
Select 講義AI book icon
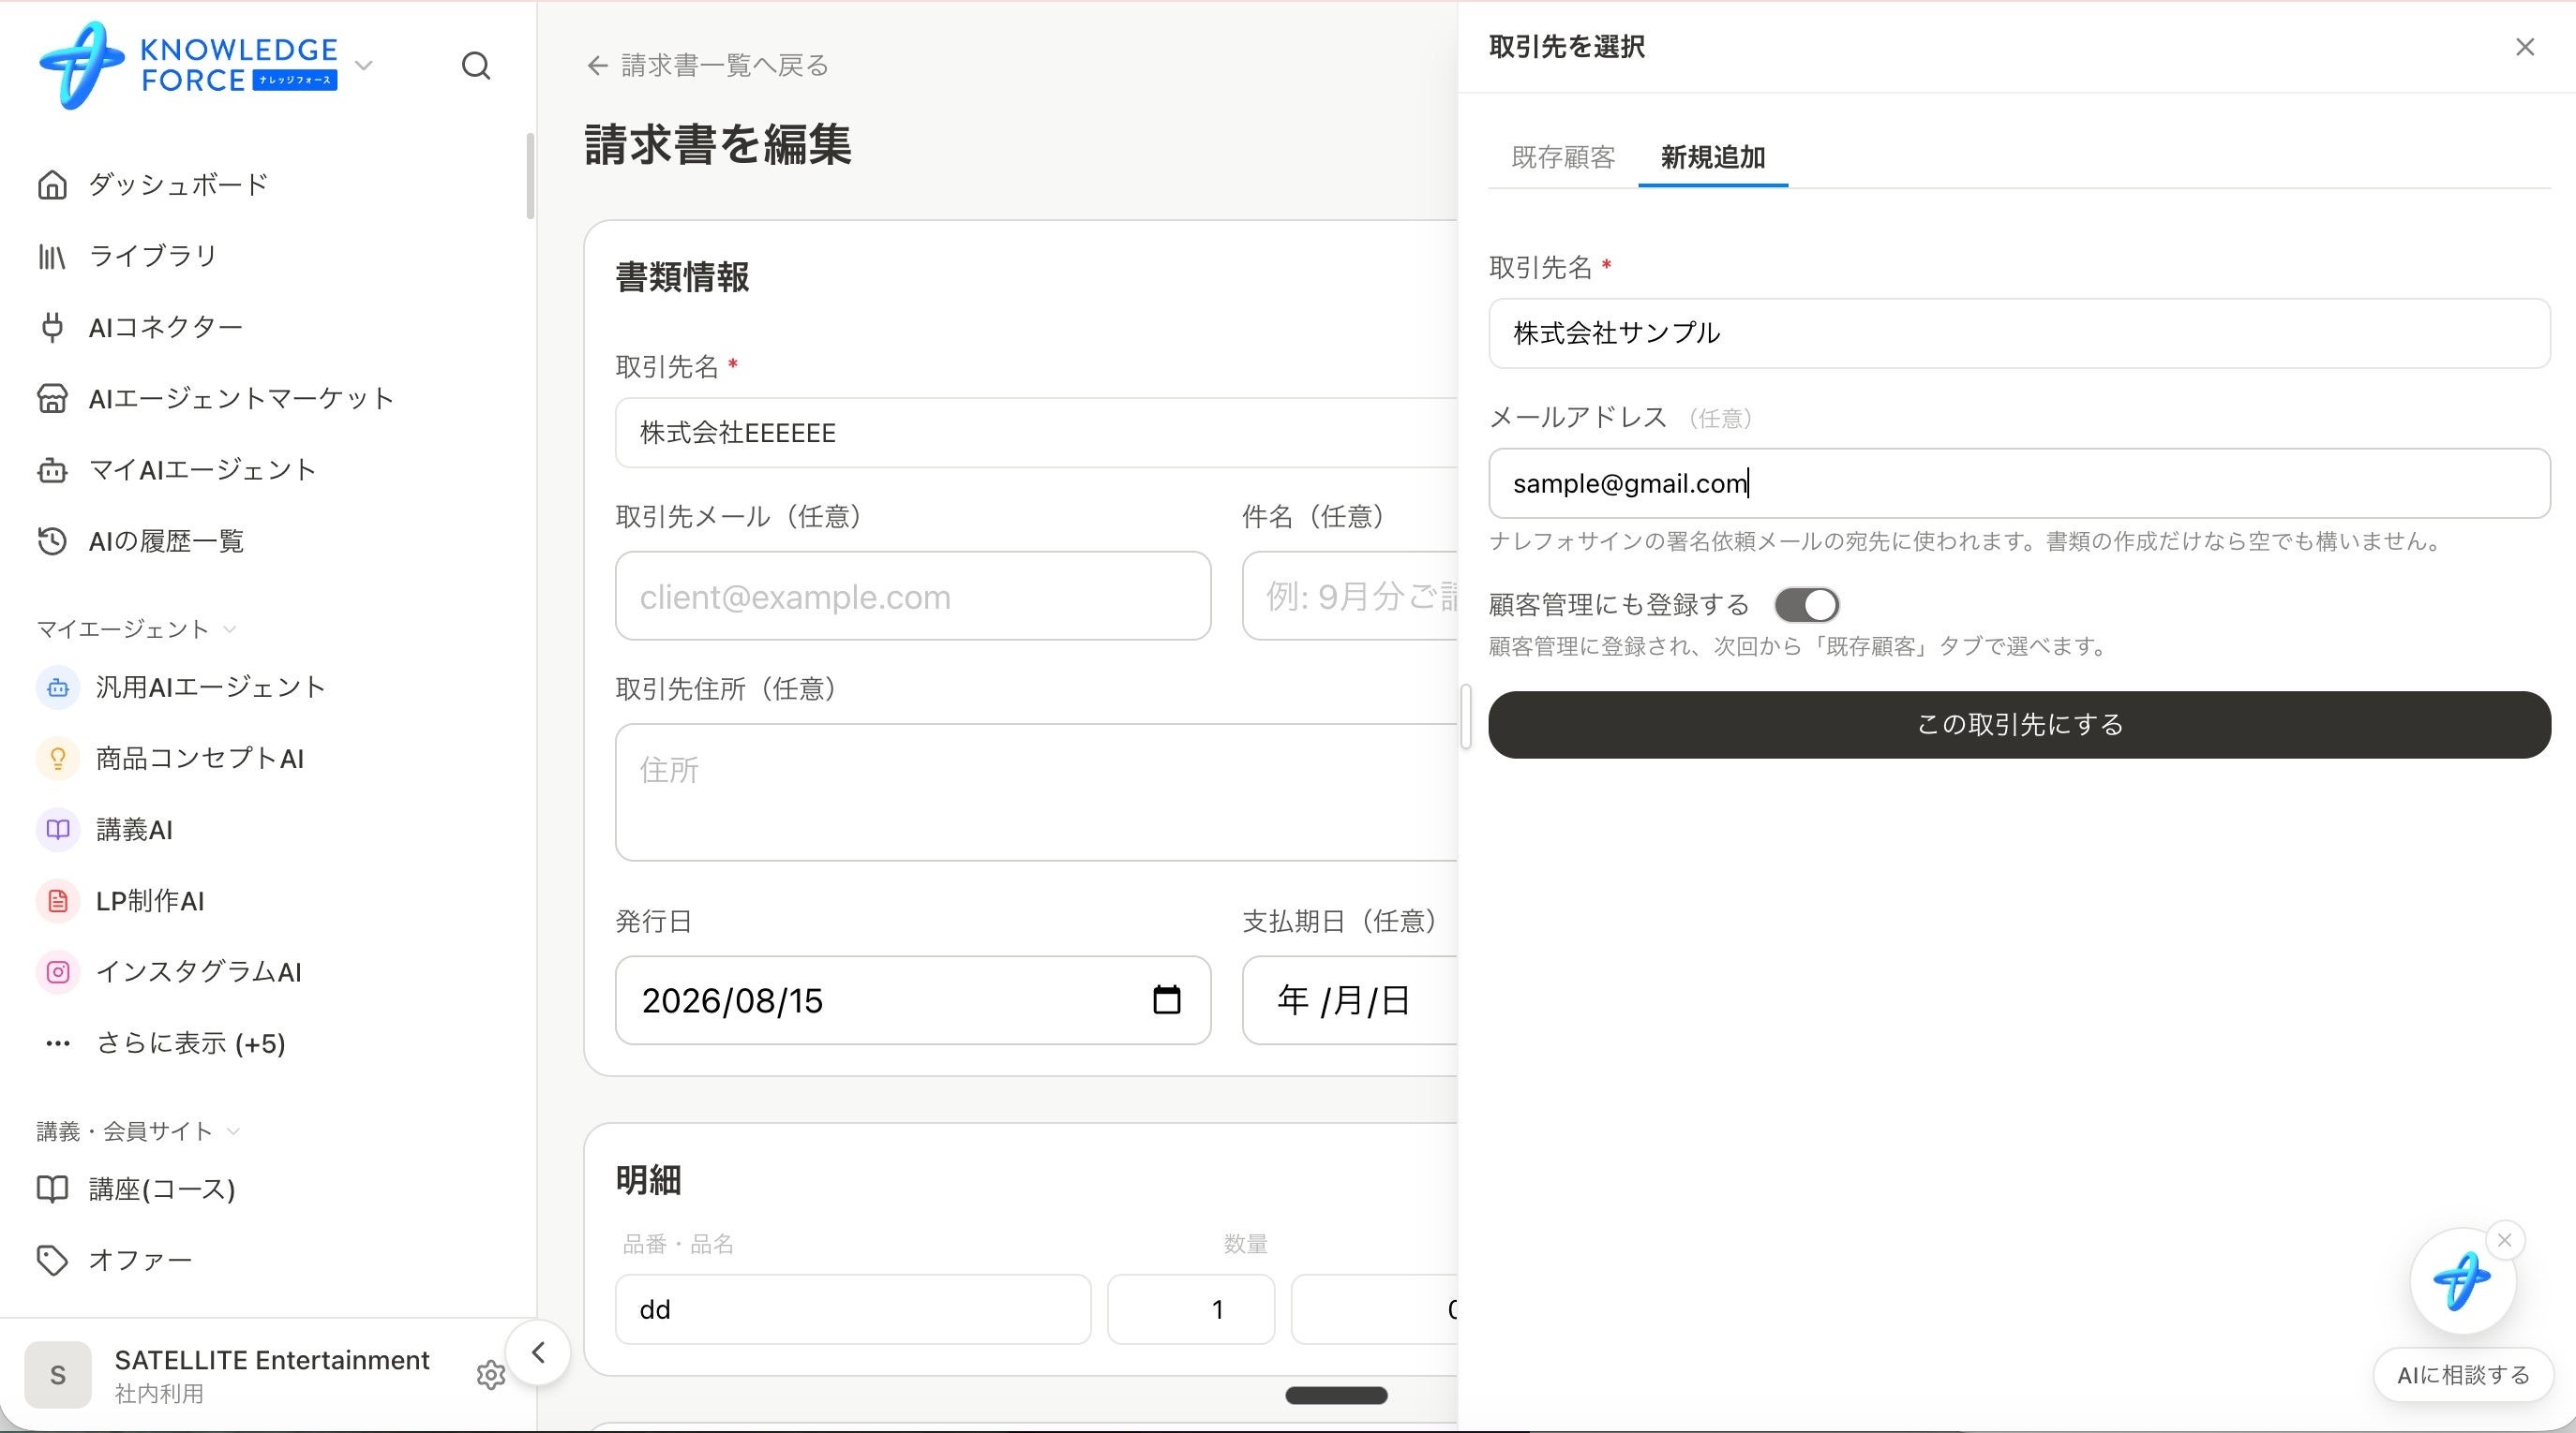(58, 830)
